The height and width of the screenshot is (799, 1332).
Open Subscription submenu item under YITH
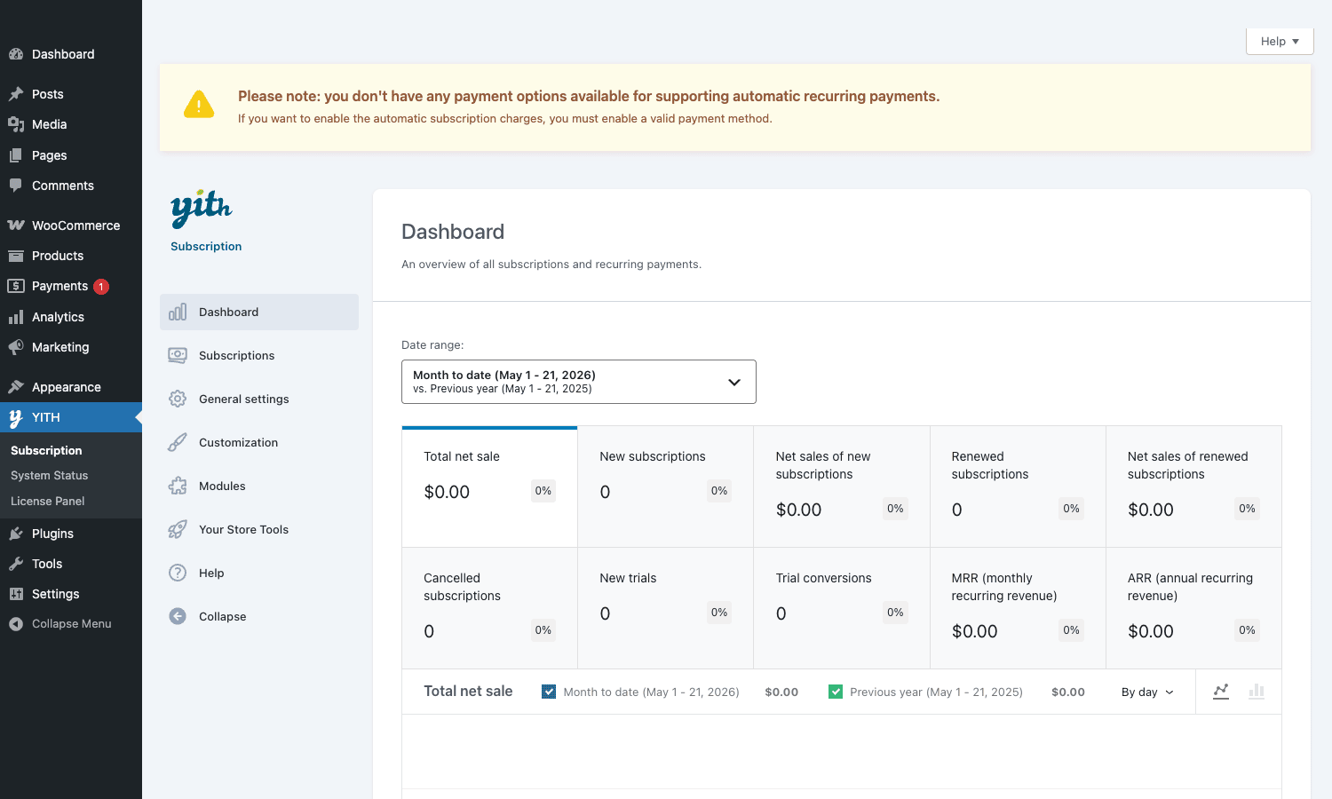46,451
